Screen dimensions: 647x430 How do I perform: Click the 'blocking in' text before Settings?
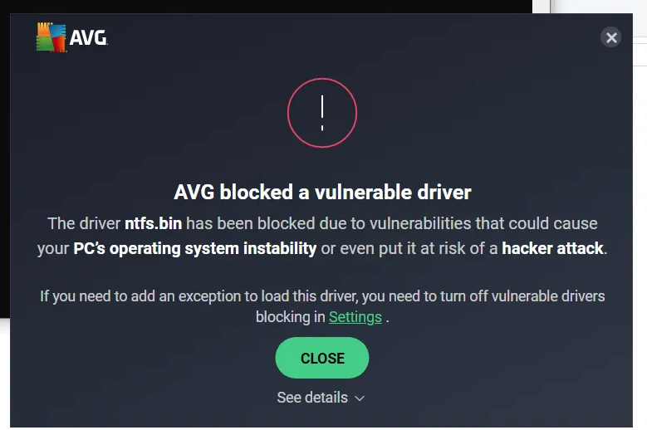pyautogui.click(x=291, y=317)
